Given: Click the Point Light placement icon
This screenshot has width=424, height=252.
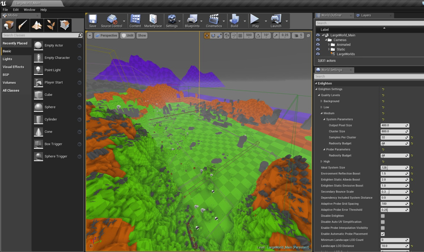Looking at the screenshot, I should coord(39,70).
